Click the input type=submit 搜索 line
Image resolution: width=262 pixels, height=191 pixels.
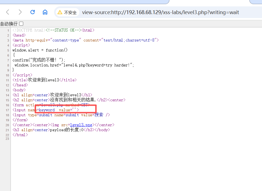pos(61,115)
